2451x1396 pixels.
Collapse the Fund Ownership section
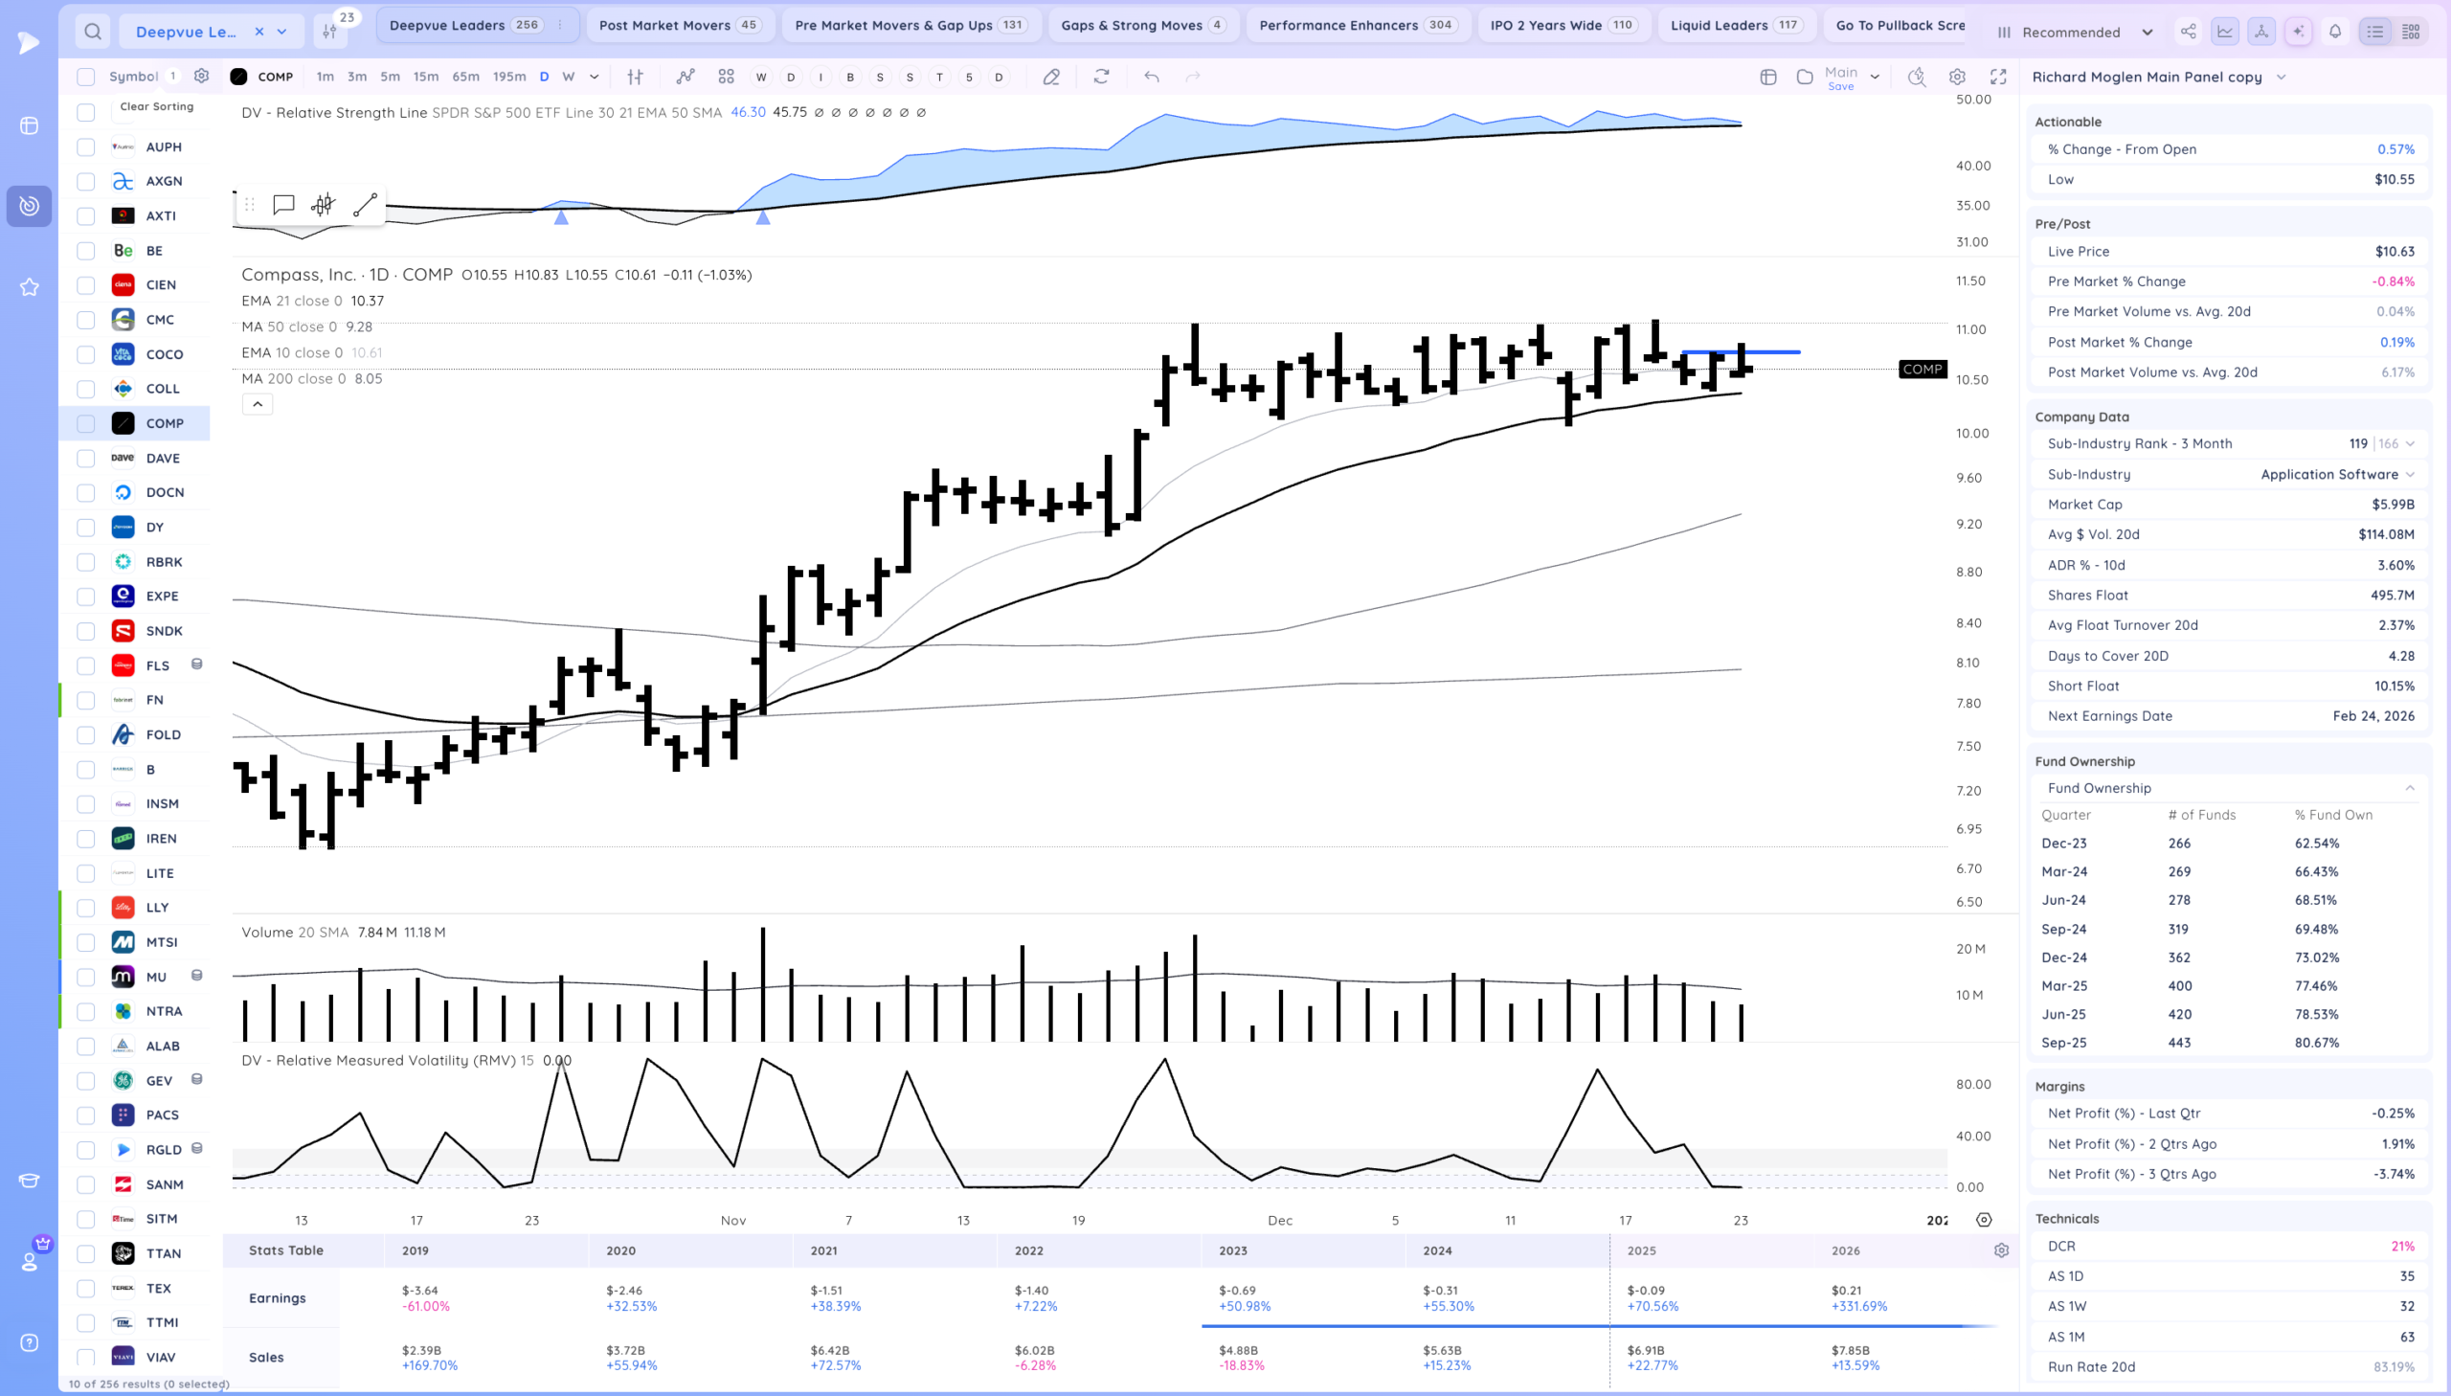[2410, 788]
